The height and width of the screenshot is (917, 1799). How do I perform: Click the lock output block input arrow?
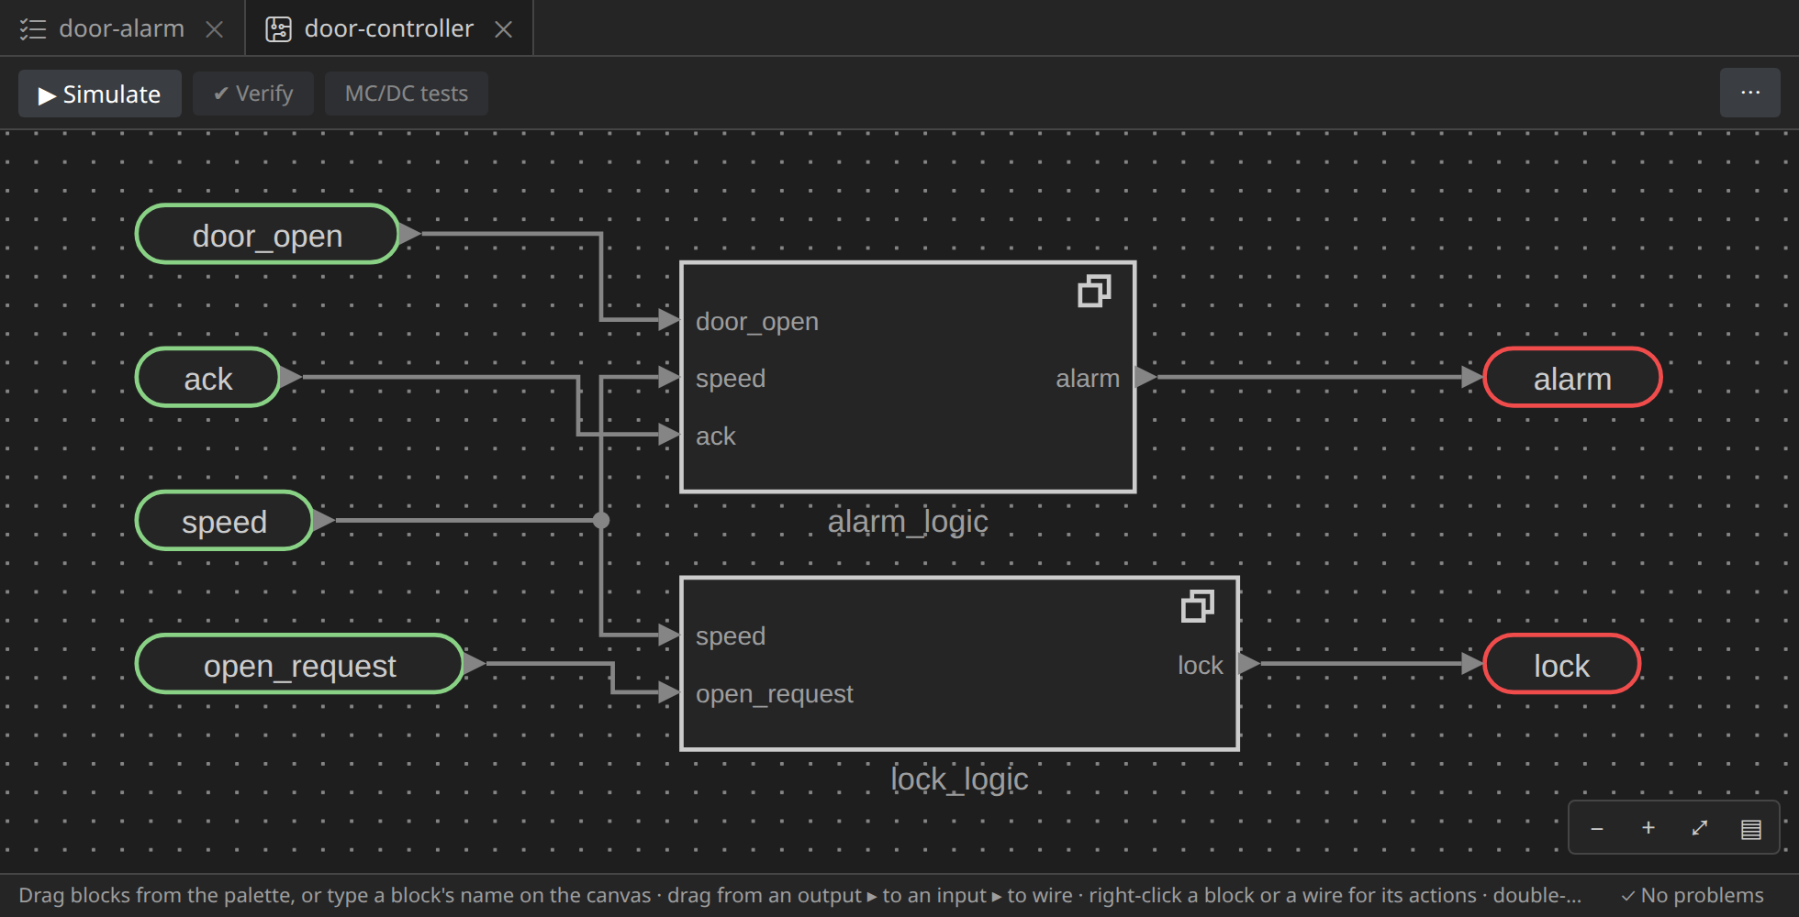tap(1472, 664)
